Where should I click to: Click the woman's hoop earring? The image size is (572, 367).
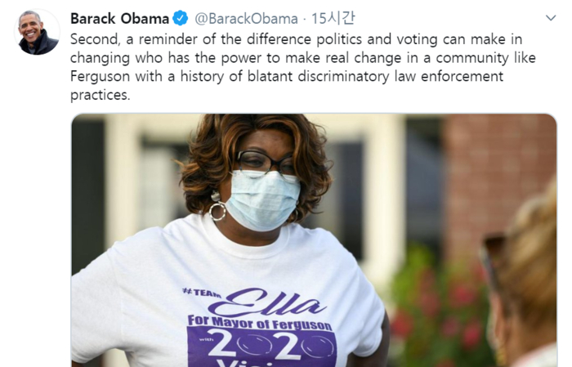click(217, 211)
